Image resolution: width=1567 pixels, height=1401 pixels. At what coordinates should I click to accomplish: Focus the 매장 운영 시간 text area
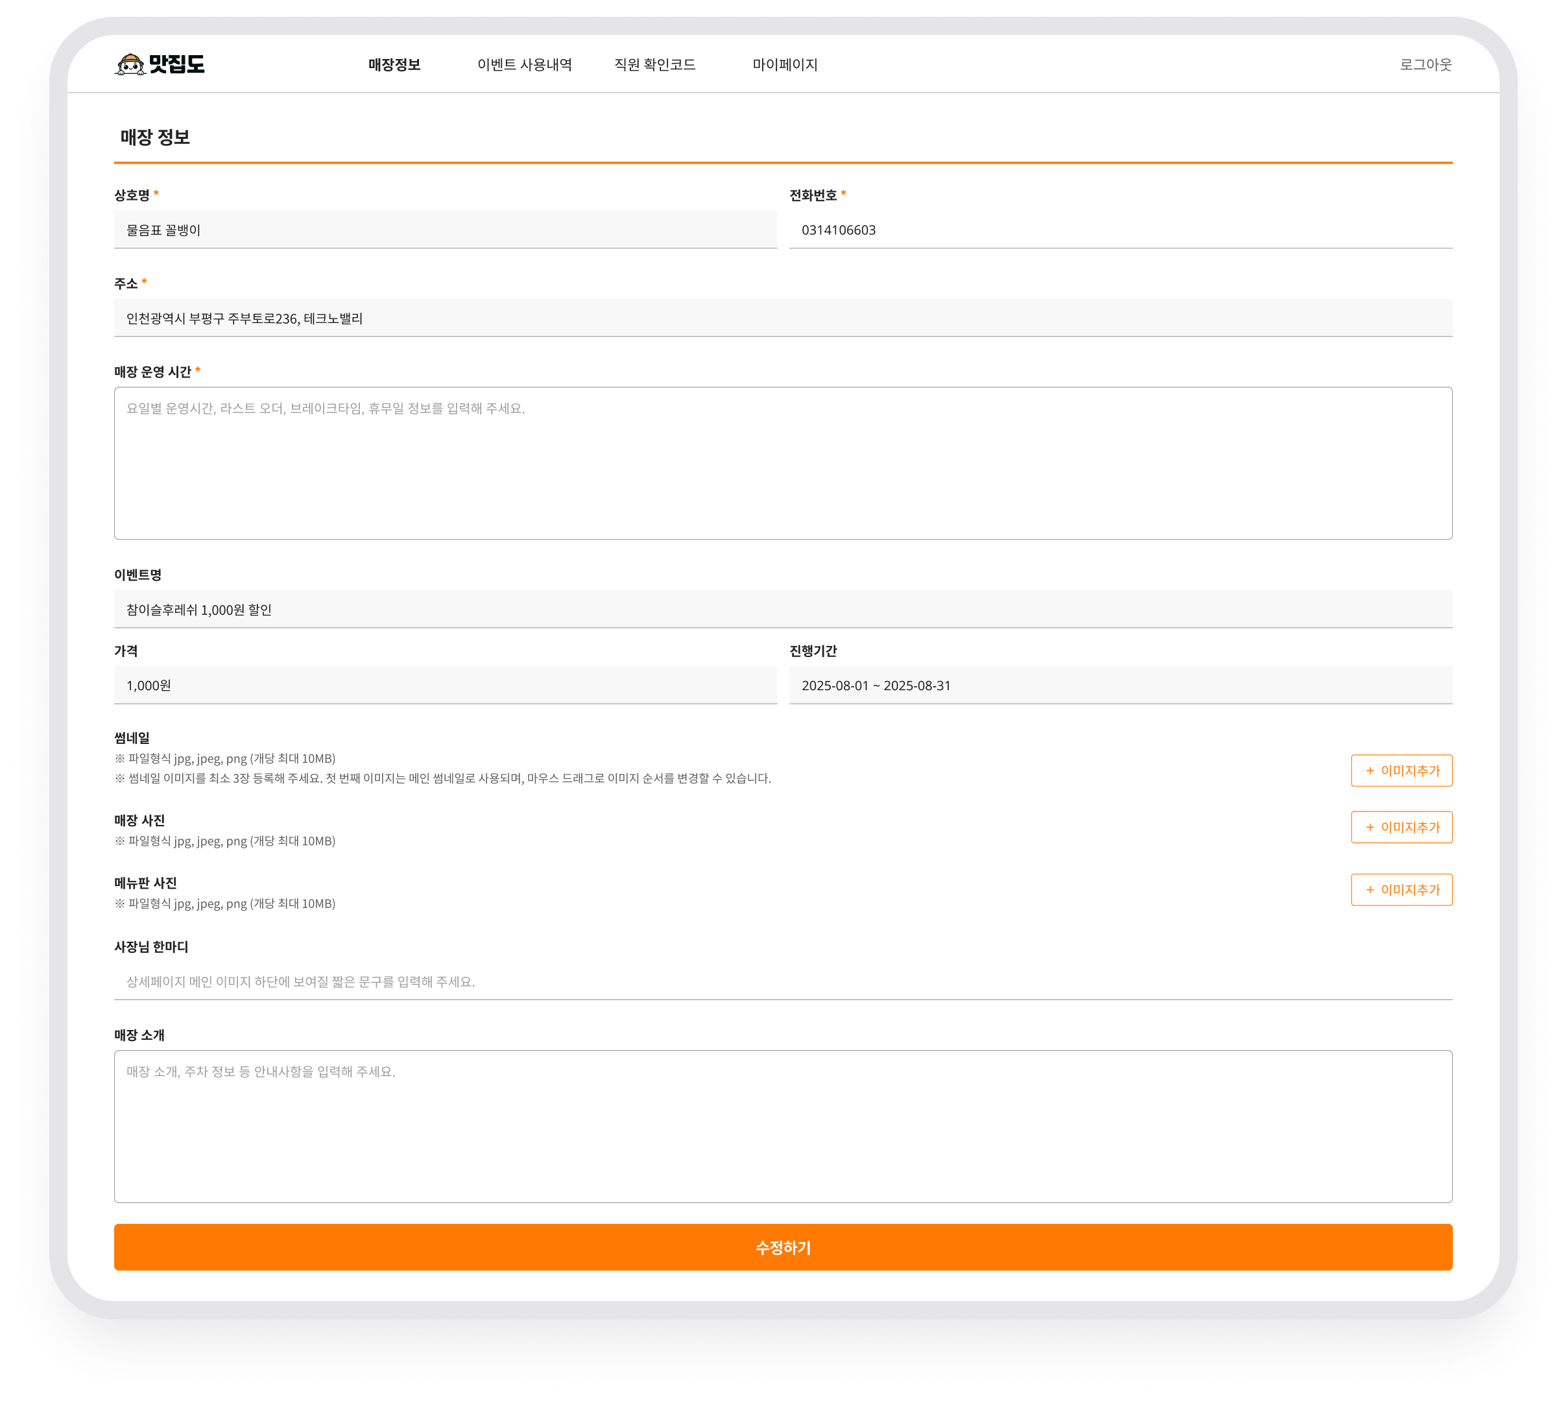(x=783, y=463)
